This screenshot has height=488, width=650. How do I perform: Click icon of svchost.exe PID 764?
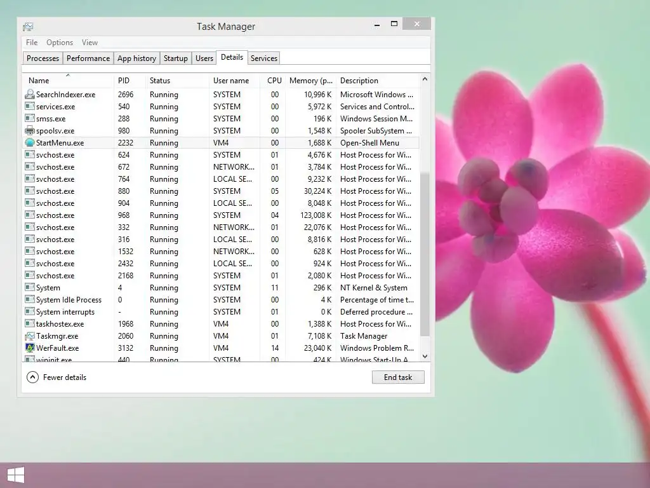(x=30, y=179)
